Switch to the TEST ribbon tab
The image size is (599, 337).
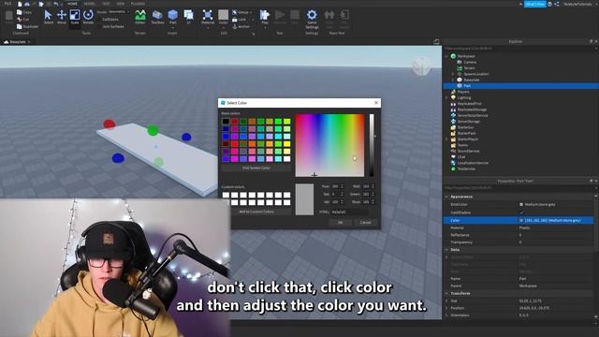click(106, 4)
